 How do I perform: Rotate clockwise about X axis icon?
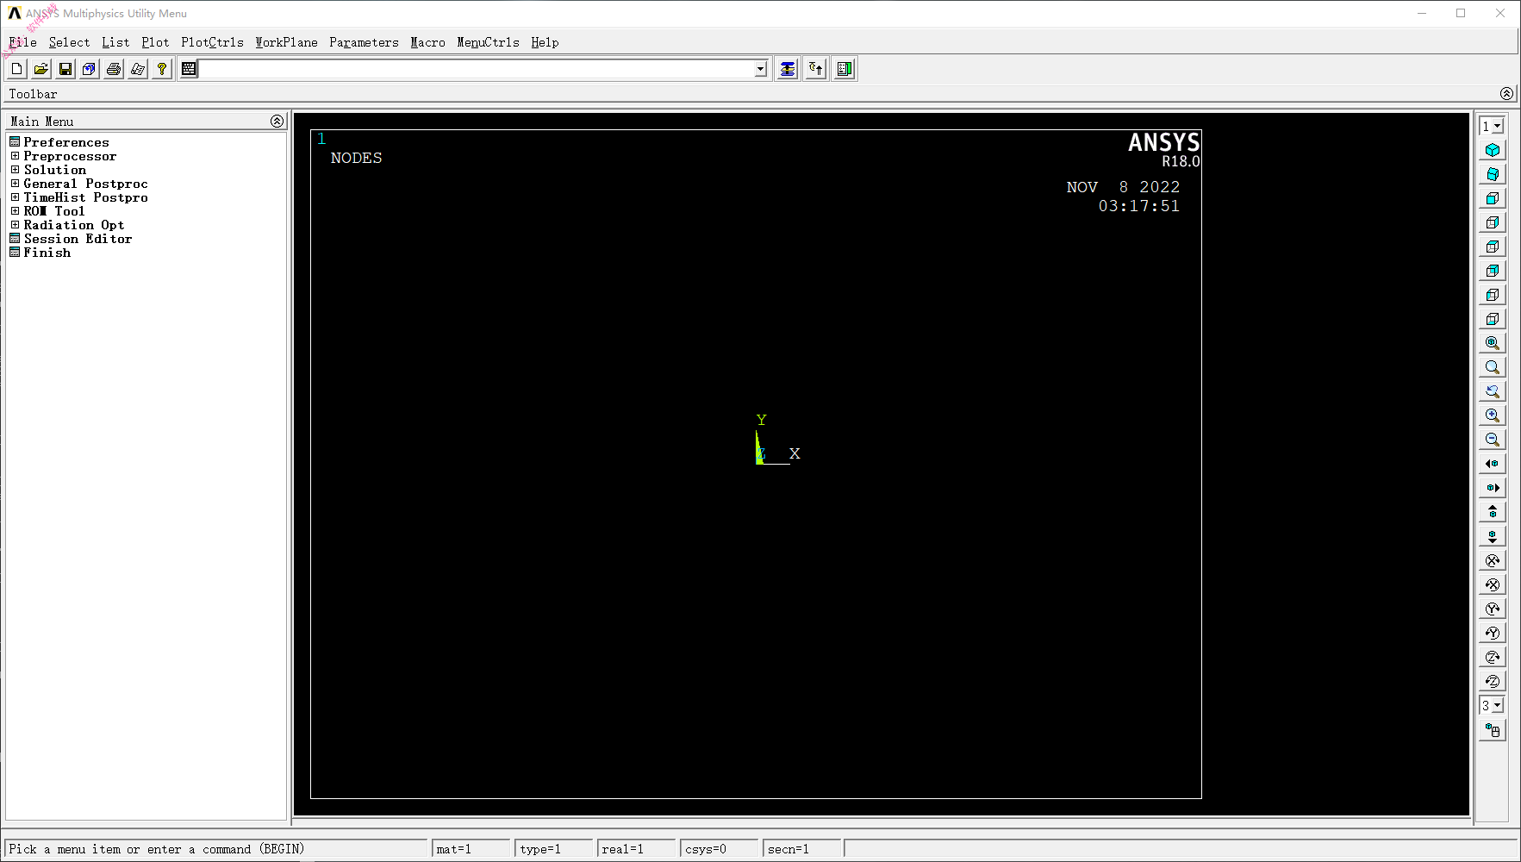click(1493, 560)
